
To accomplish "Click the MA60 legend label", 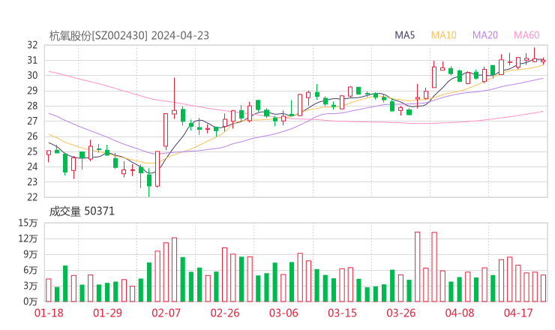I will pos(526,35).
